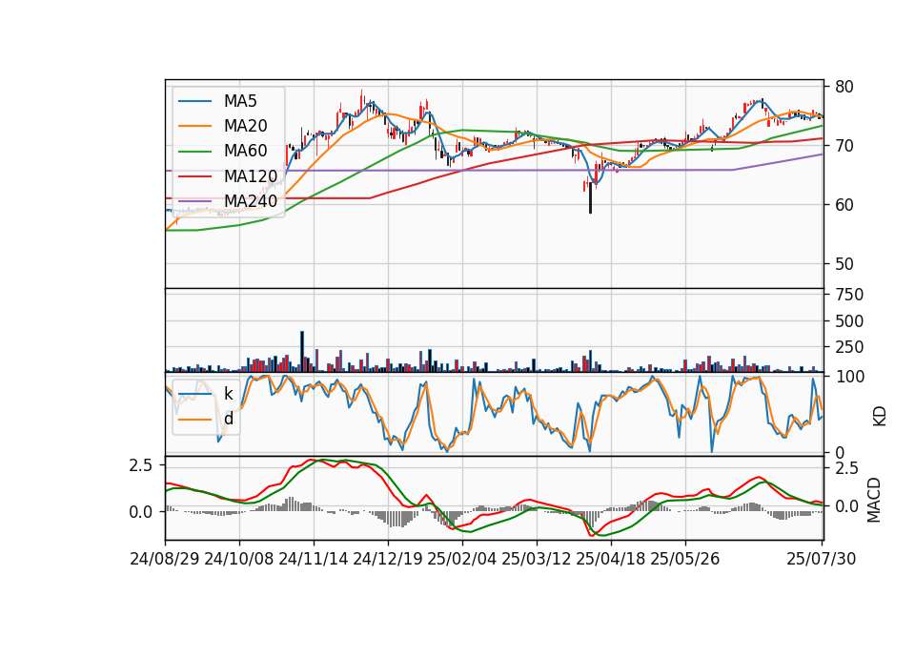Click the price axis value 50
This screenshot has width=915, height=658.
(844, 264)
